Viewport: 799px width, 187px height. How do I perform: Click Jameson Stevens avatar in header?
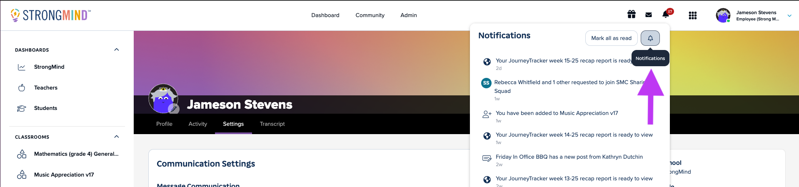723,15
